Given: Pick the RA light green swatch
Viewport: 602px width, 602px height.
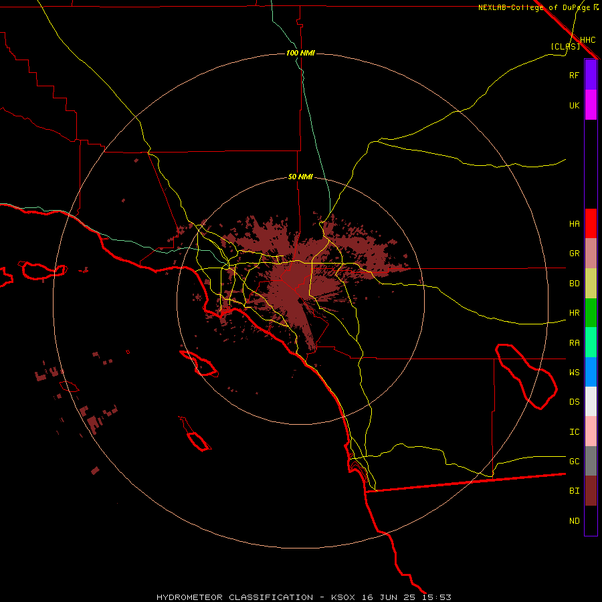Looking at the screenshot, I should click(591, 342).
